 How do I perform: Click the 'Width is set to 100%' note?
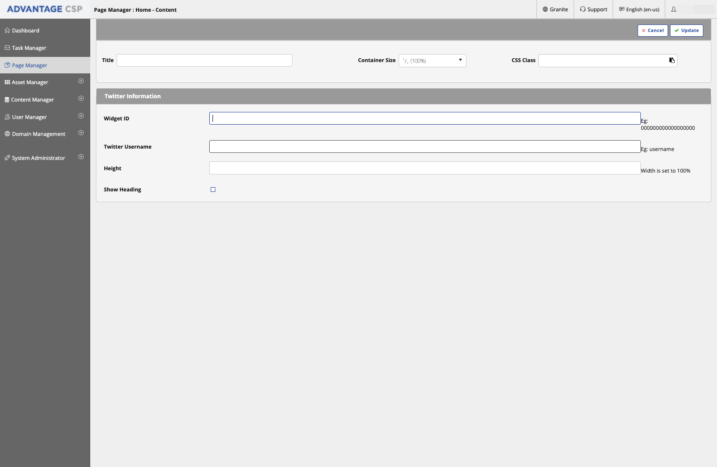666,171
